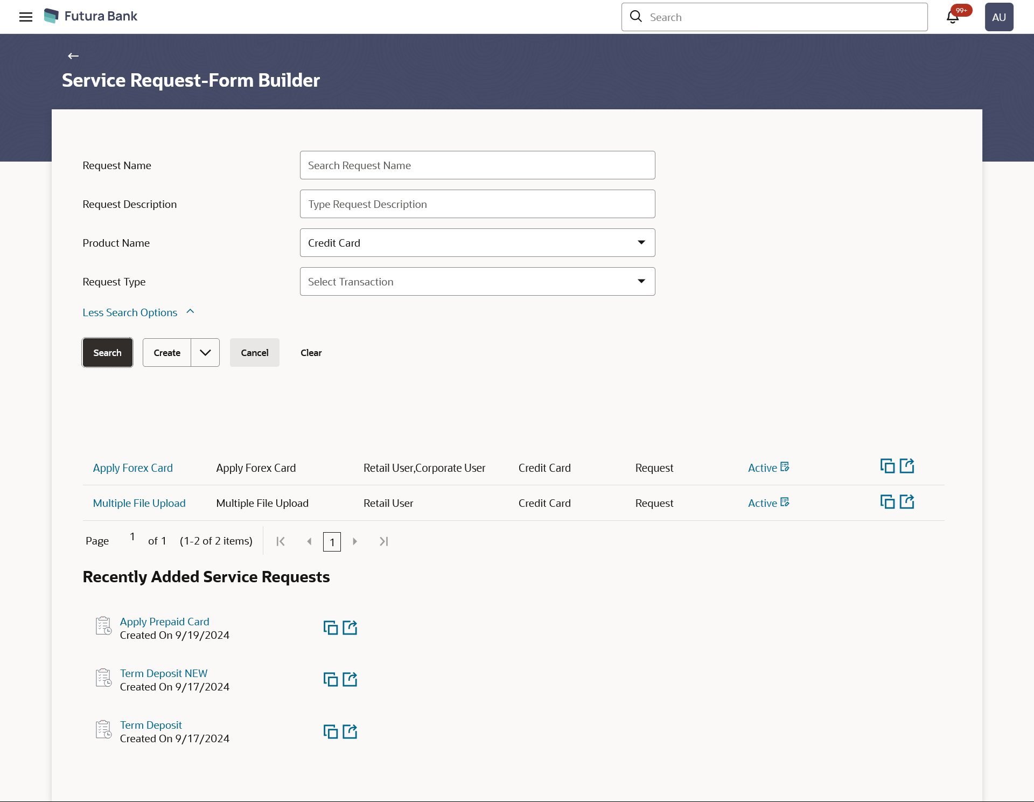The image size is (1034, 802).
Task: Copy the Multiple File Upload request
Action: click(x=887, y=502)
